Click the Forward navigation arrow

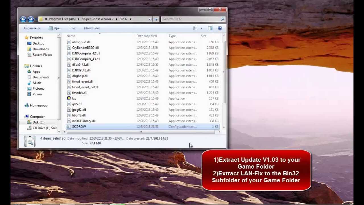pos(31,19)
